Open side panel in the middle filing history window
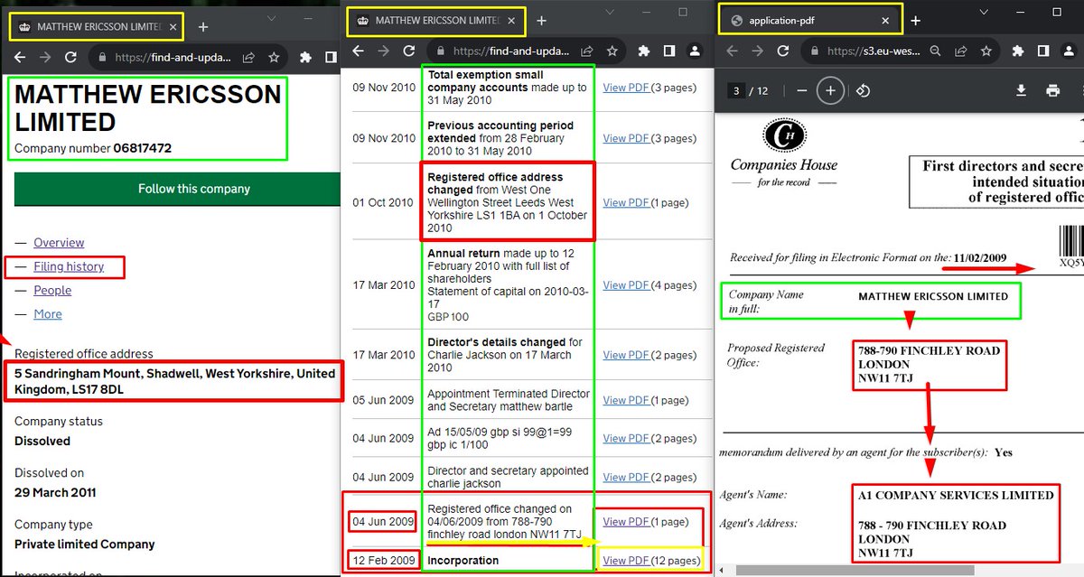Viewport: 1084px width, 577px height. (x=669, y=51)
